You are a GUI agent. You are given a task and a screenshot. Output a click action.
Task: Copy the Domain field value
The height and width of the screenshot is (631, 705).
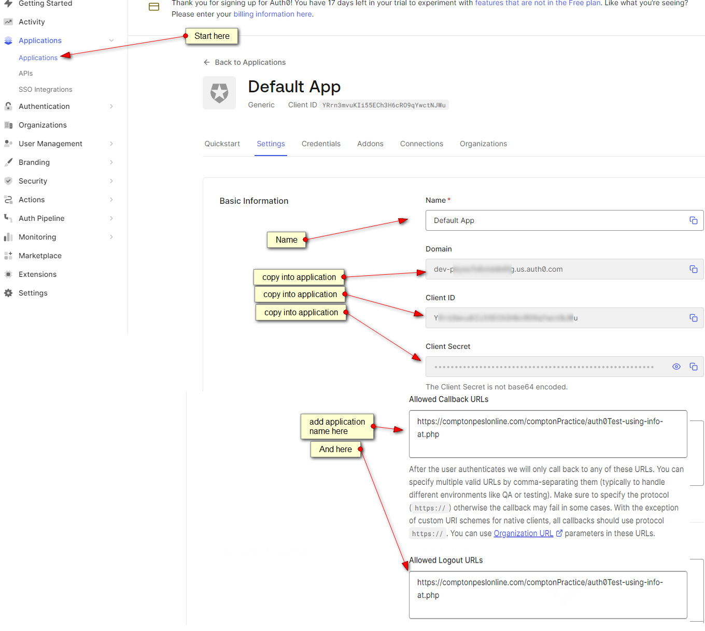click(x=693, y=269)
